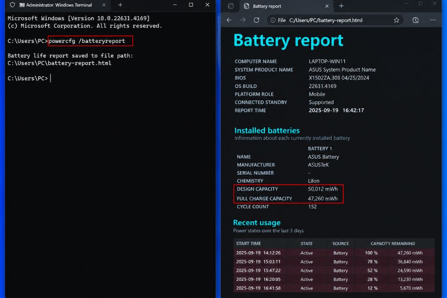The image size is (447, 298).
Task: Open a new tab in Windows Terminal
Action: tap(120, 5)
